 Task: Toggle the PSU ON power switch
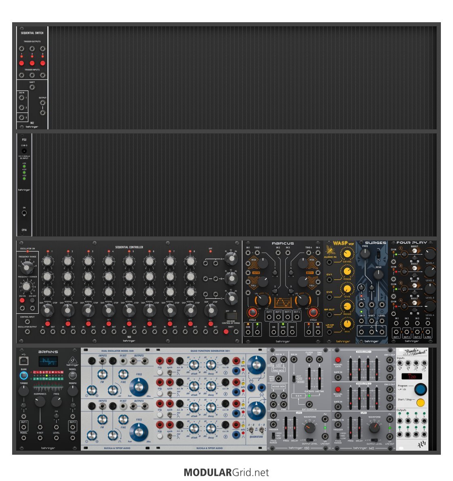(24, 213)
